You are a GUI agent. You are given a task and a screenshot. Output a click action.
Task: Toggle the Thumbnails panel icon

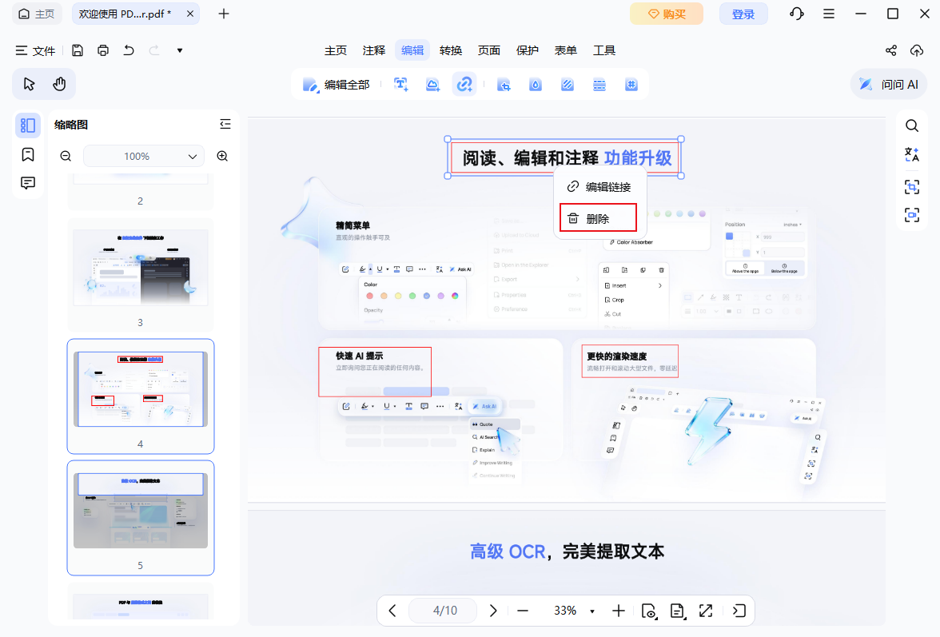[x=27, y=125]
